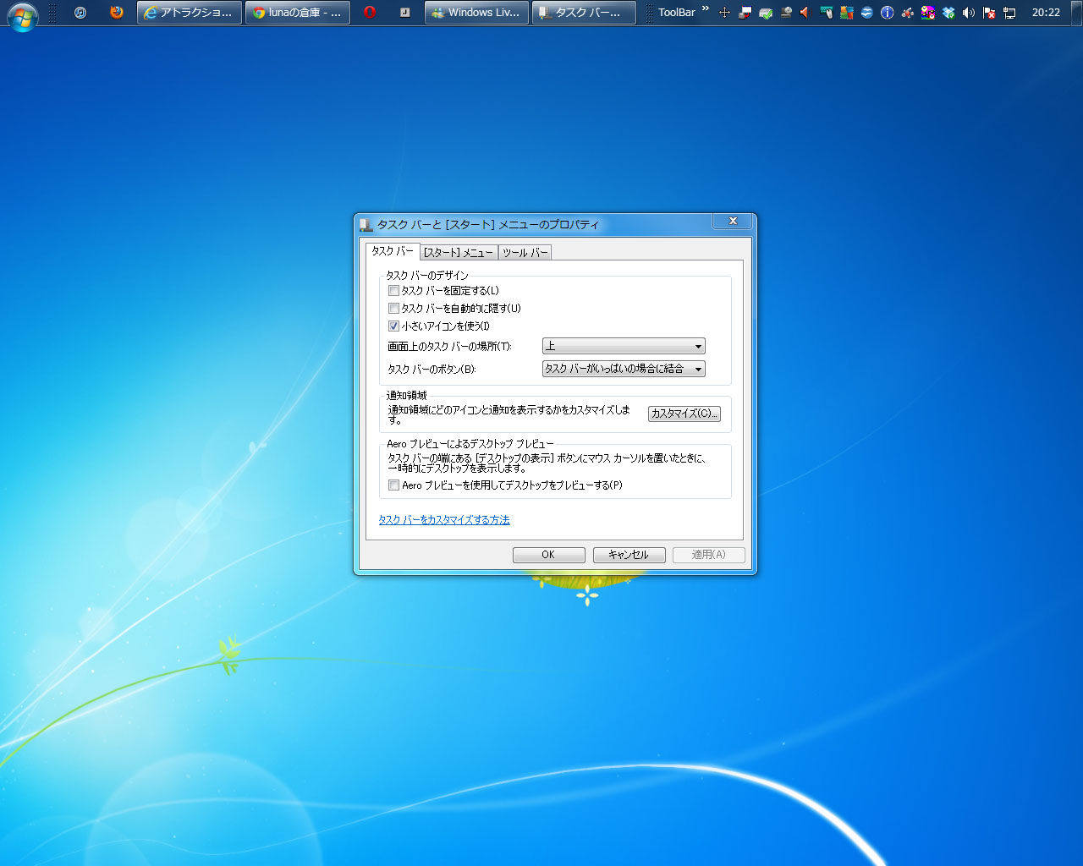Open the Action Center flag icon

tap(989, 13)
